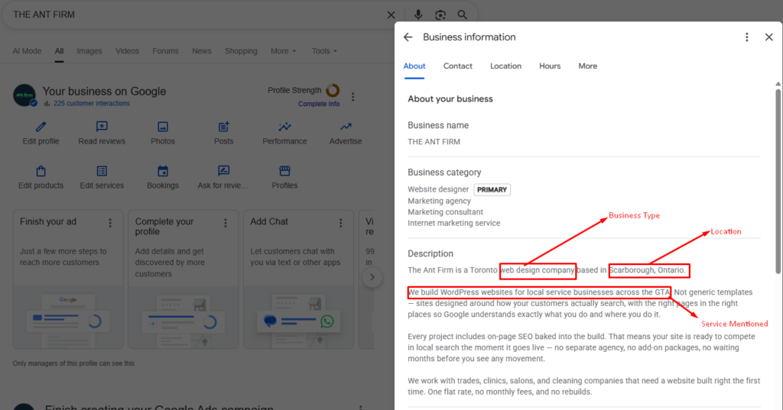This screenshot has width=783, height=410.
Task: Open Google Lens image search icon
Action: [440, 15]
